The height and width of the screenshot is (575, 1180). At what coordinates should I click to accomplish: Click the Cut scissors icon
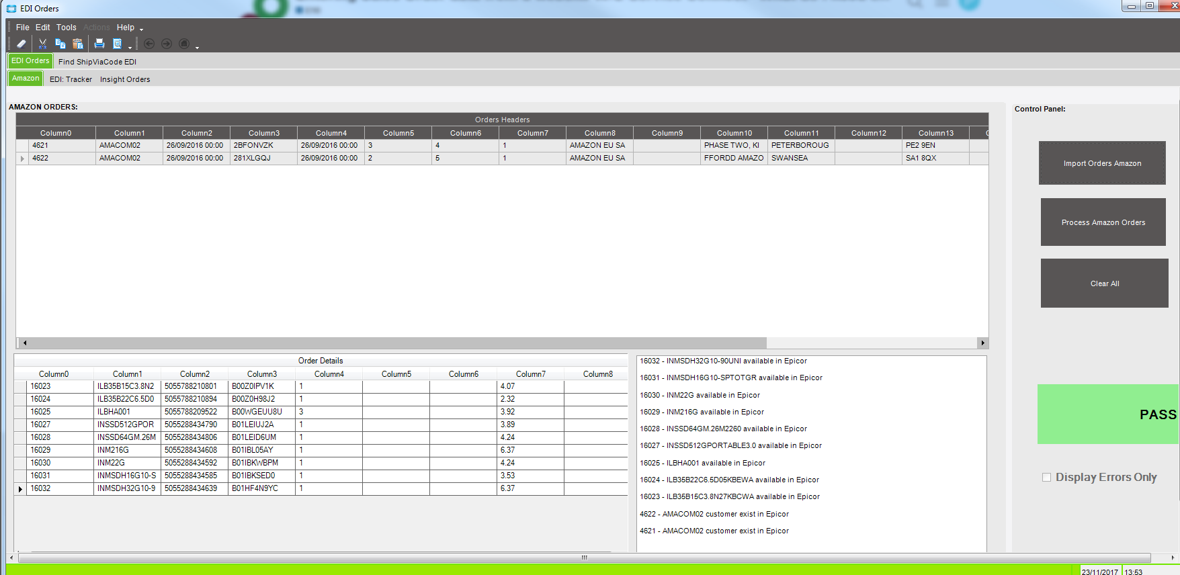tap(42, 44)
